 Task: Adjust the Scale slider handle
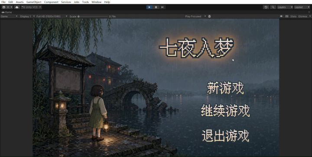tap(78, 16)
